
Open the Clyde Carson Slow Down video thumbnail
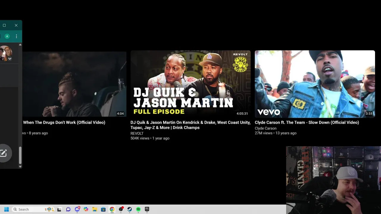pos(315,84)
